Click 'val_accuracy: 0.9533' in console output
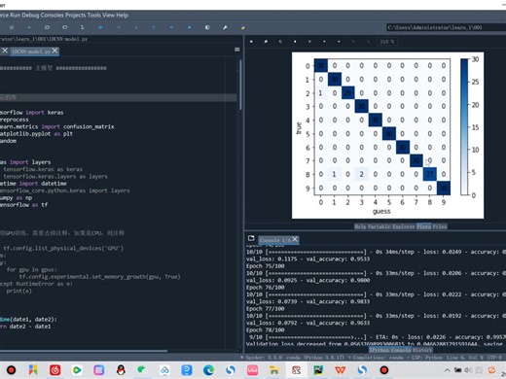Viewport: 506px width, 379px height. pos(338,258)
